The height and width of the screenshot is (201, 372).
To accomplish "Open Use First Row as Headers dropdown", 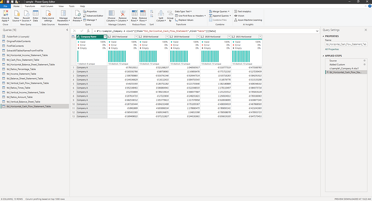I will (190, 16).
